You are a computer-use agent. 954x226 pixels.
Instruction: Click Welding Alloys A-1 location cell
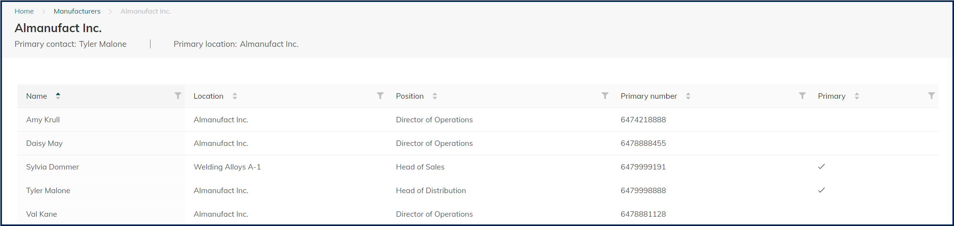pos(227,167)
